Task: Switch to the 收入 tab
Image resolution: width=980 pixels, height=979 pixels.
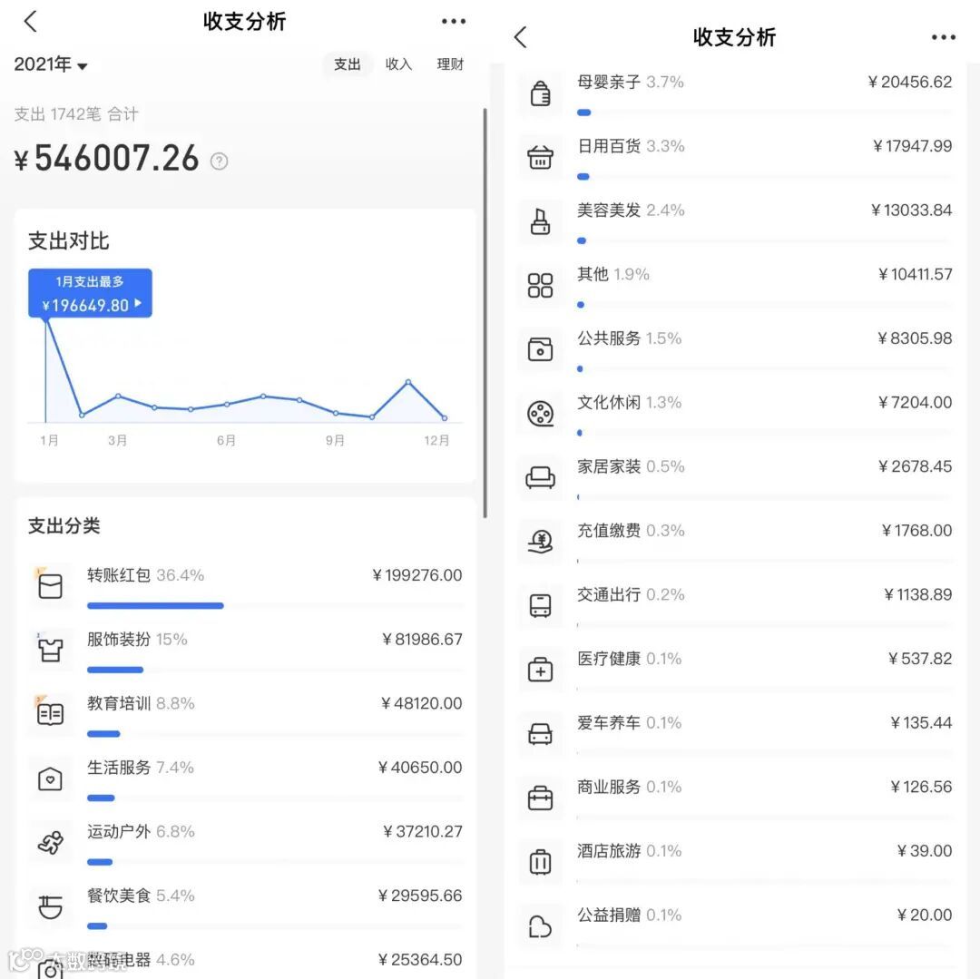Action: coord(398,64)
